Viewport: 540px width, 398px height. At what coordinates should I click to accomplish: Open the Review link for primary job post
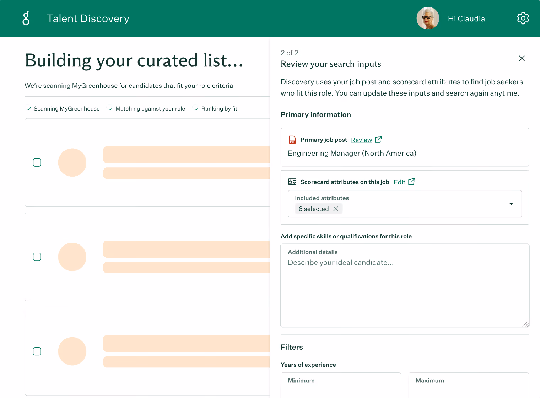click(x=361, y=140)
